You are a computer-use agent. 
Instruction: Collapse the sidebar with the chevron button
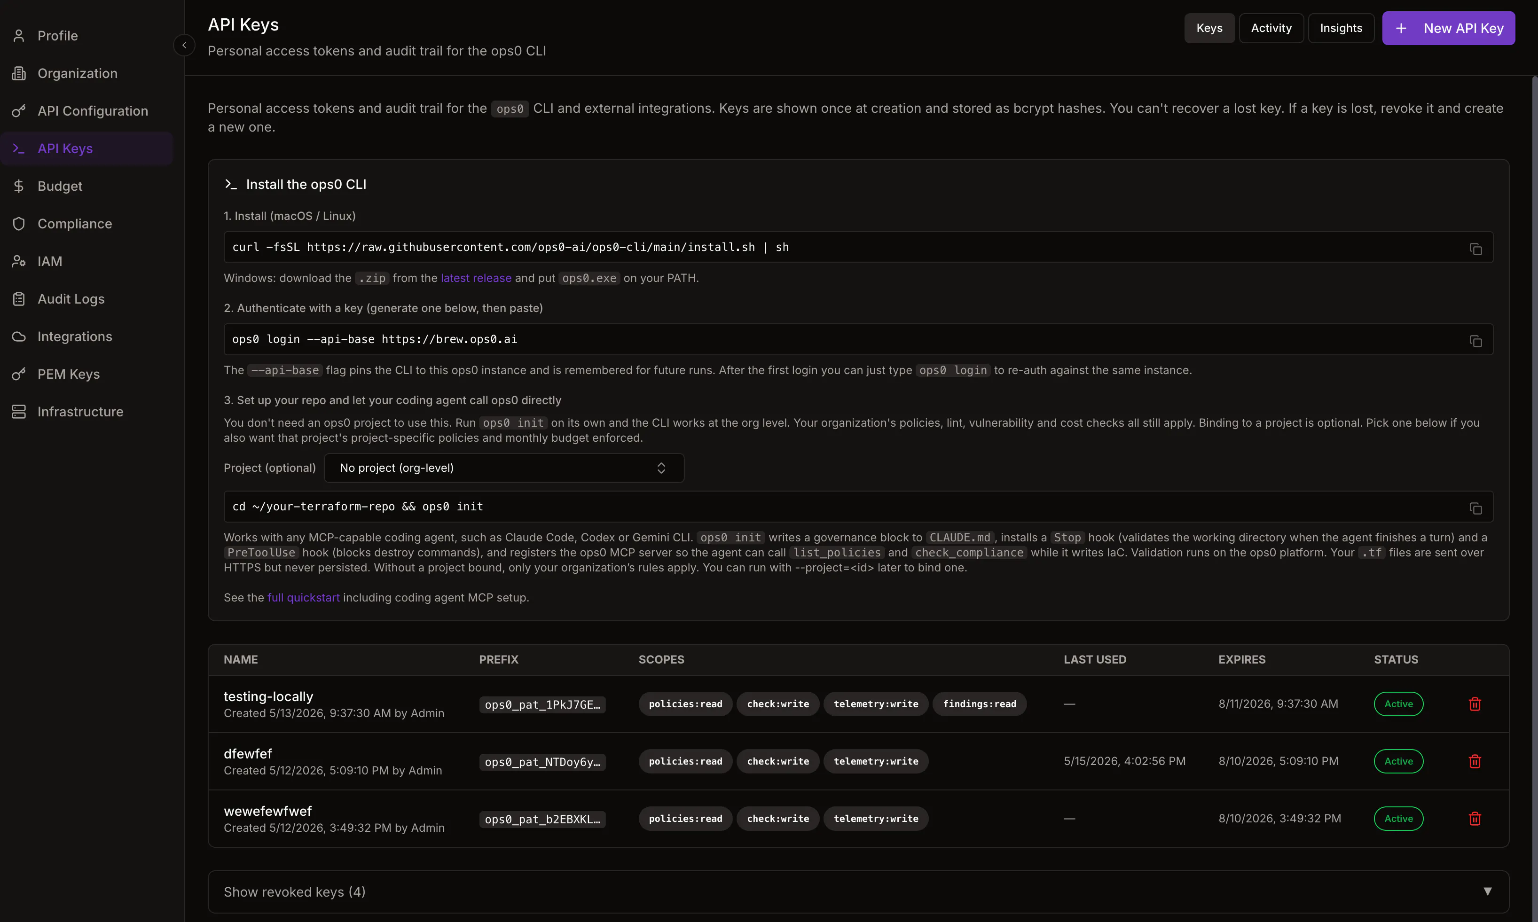(x=184, y=46)
